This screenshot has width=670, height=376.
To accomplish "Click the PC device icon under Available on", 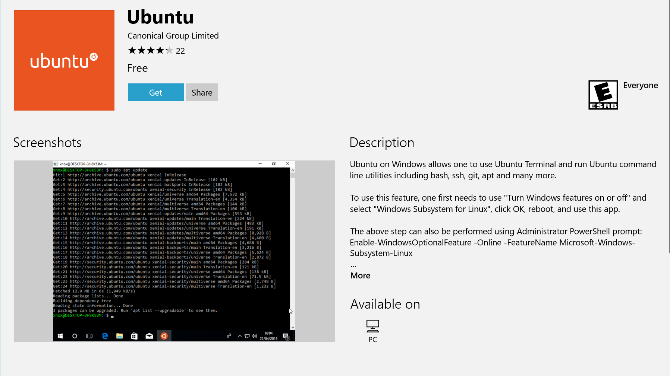I will [372, 326].
